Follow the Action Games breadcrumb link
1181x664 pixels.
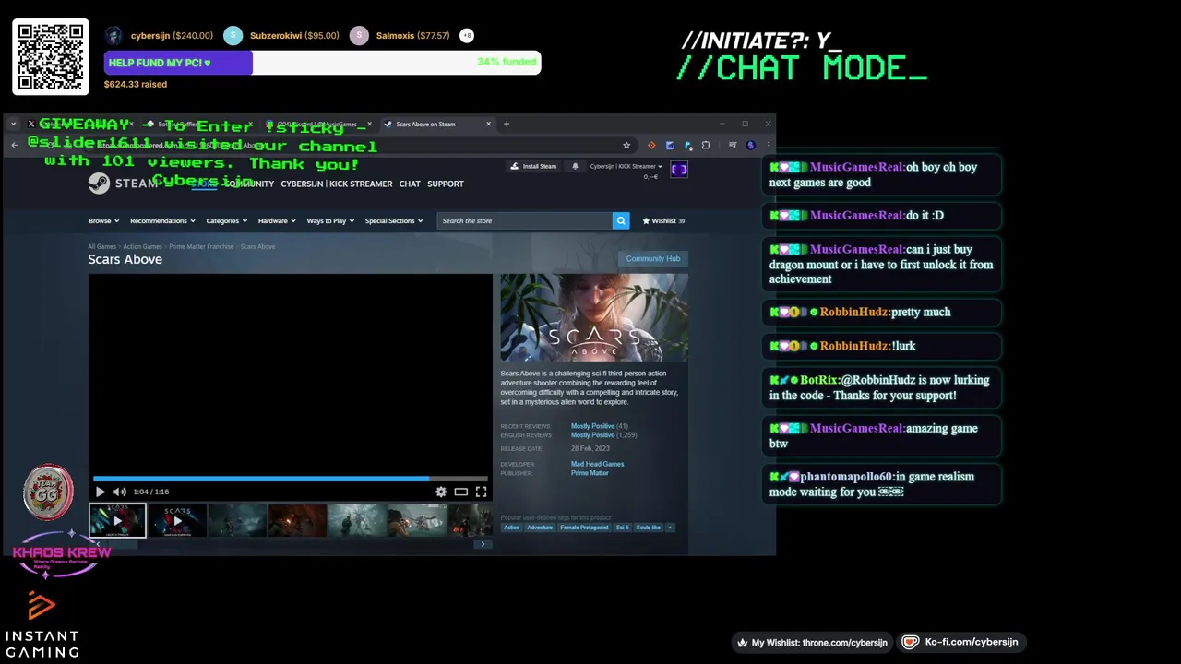[x=142, y=246]
